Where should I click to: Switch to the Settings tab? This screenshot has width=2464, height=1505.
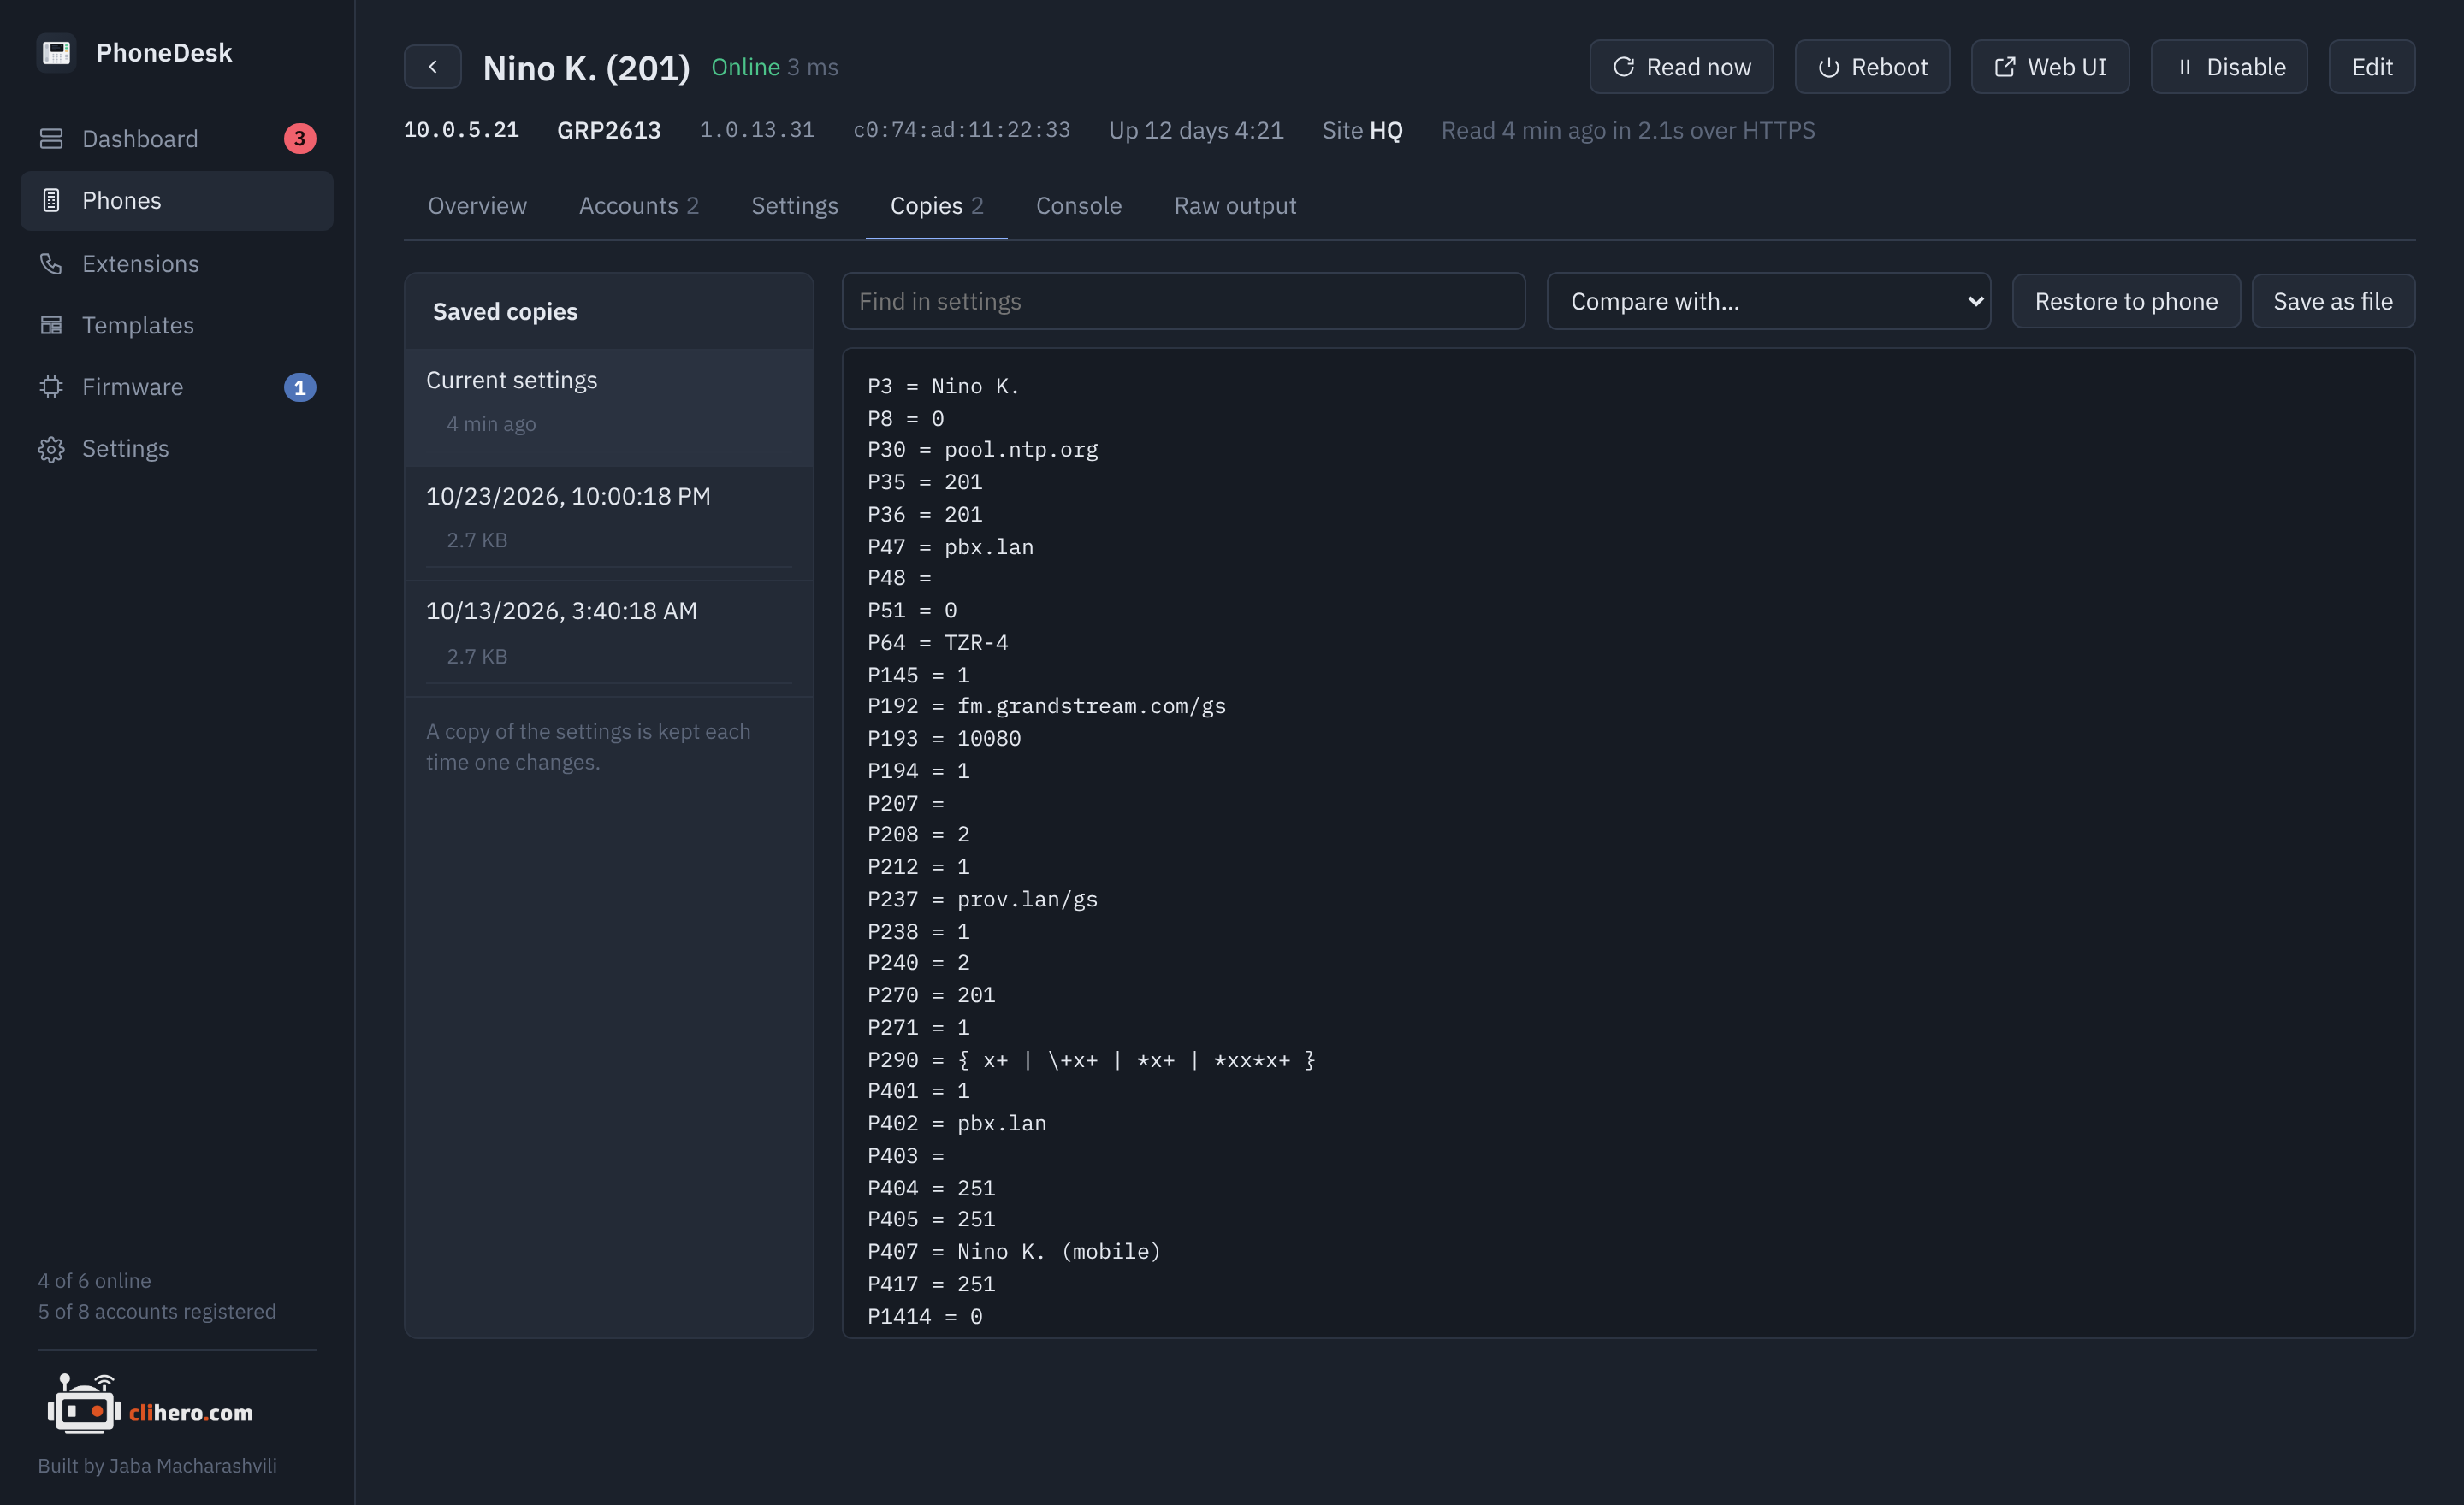point(794,206)
